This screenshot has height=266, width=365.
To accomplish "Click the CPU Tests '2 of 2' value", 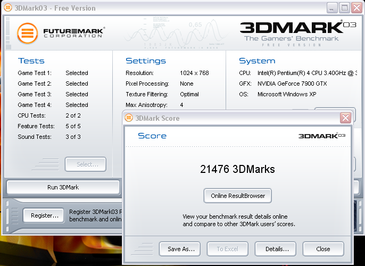I will tap(73, 115).
